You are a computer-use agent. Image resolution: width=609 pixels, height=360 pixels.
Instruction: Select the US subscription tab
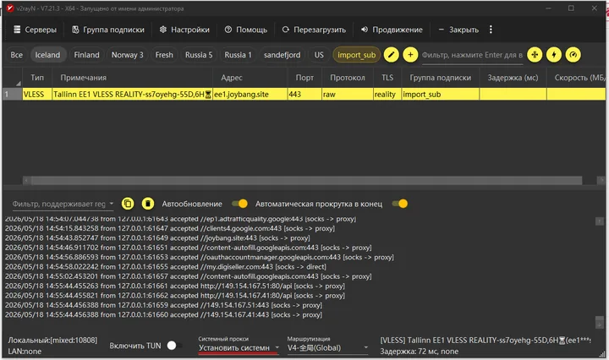click(319, 55)
